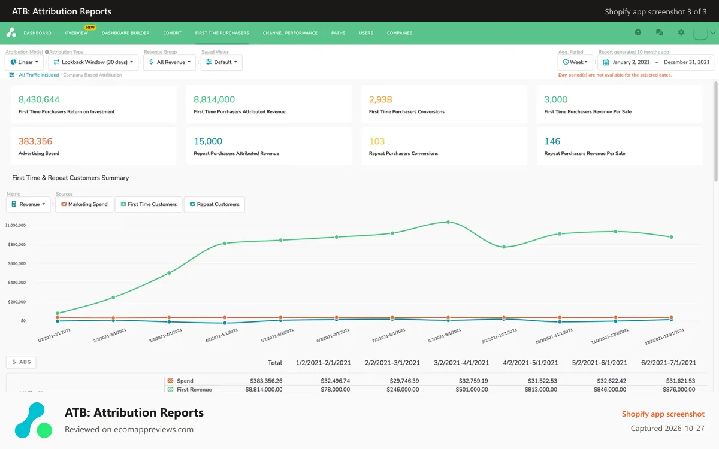Expand the user account chevron
The height and width of the screenshot is (449, 719).
712,33
